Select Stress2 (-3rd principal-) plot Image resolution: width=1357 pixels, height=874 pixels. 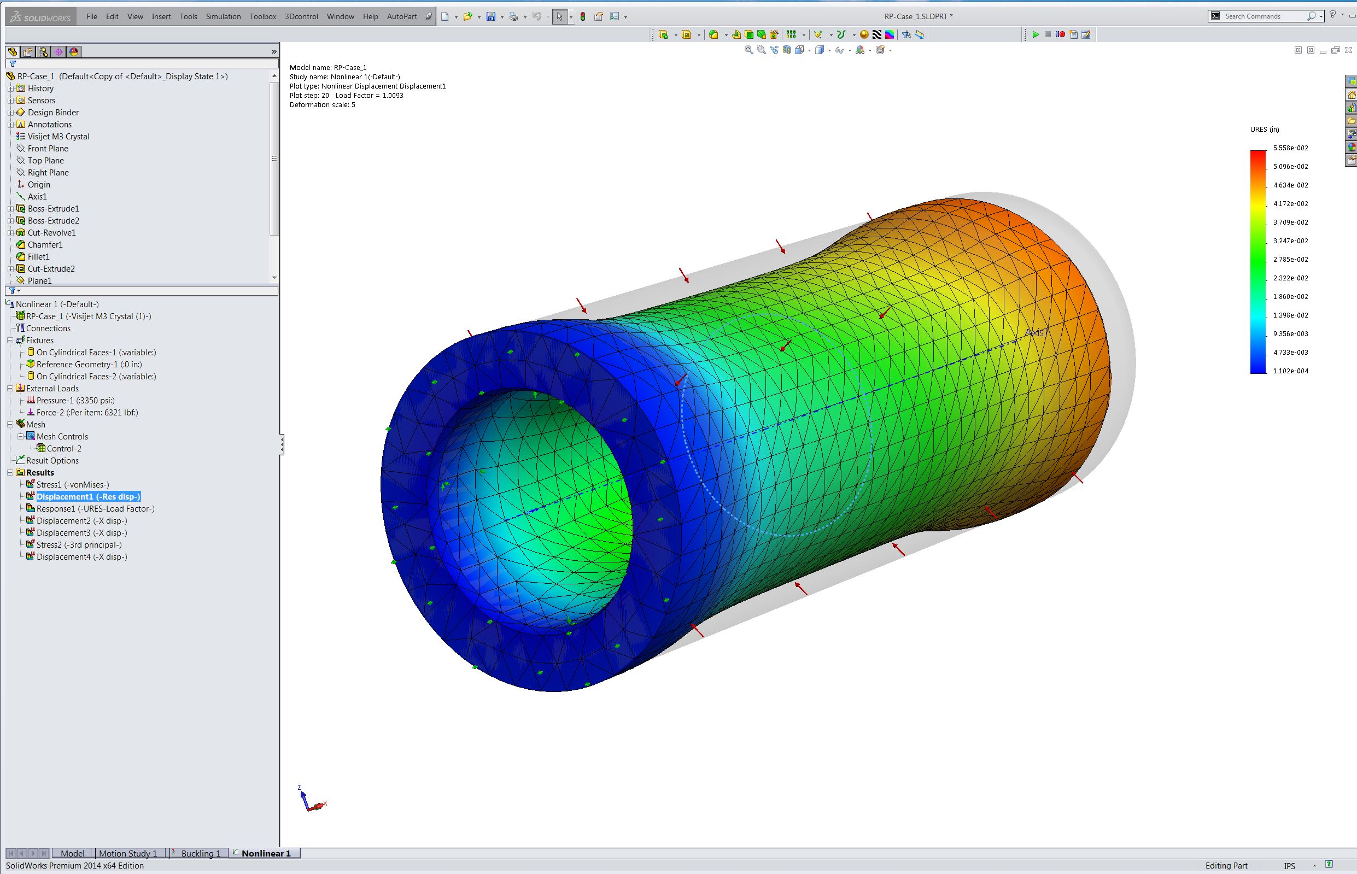point(79,545)
